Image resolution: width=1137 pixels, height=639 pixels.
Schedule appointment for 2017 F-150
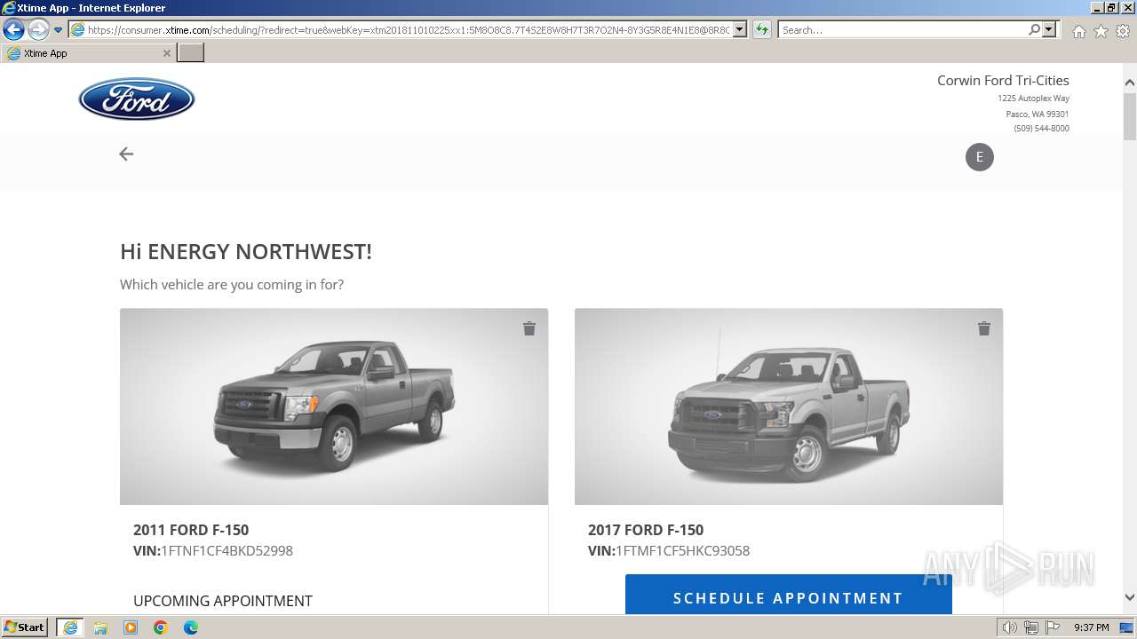[789, 596]
